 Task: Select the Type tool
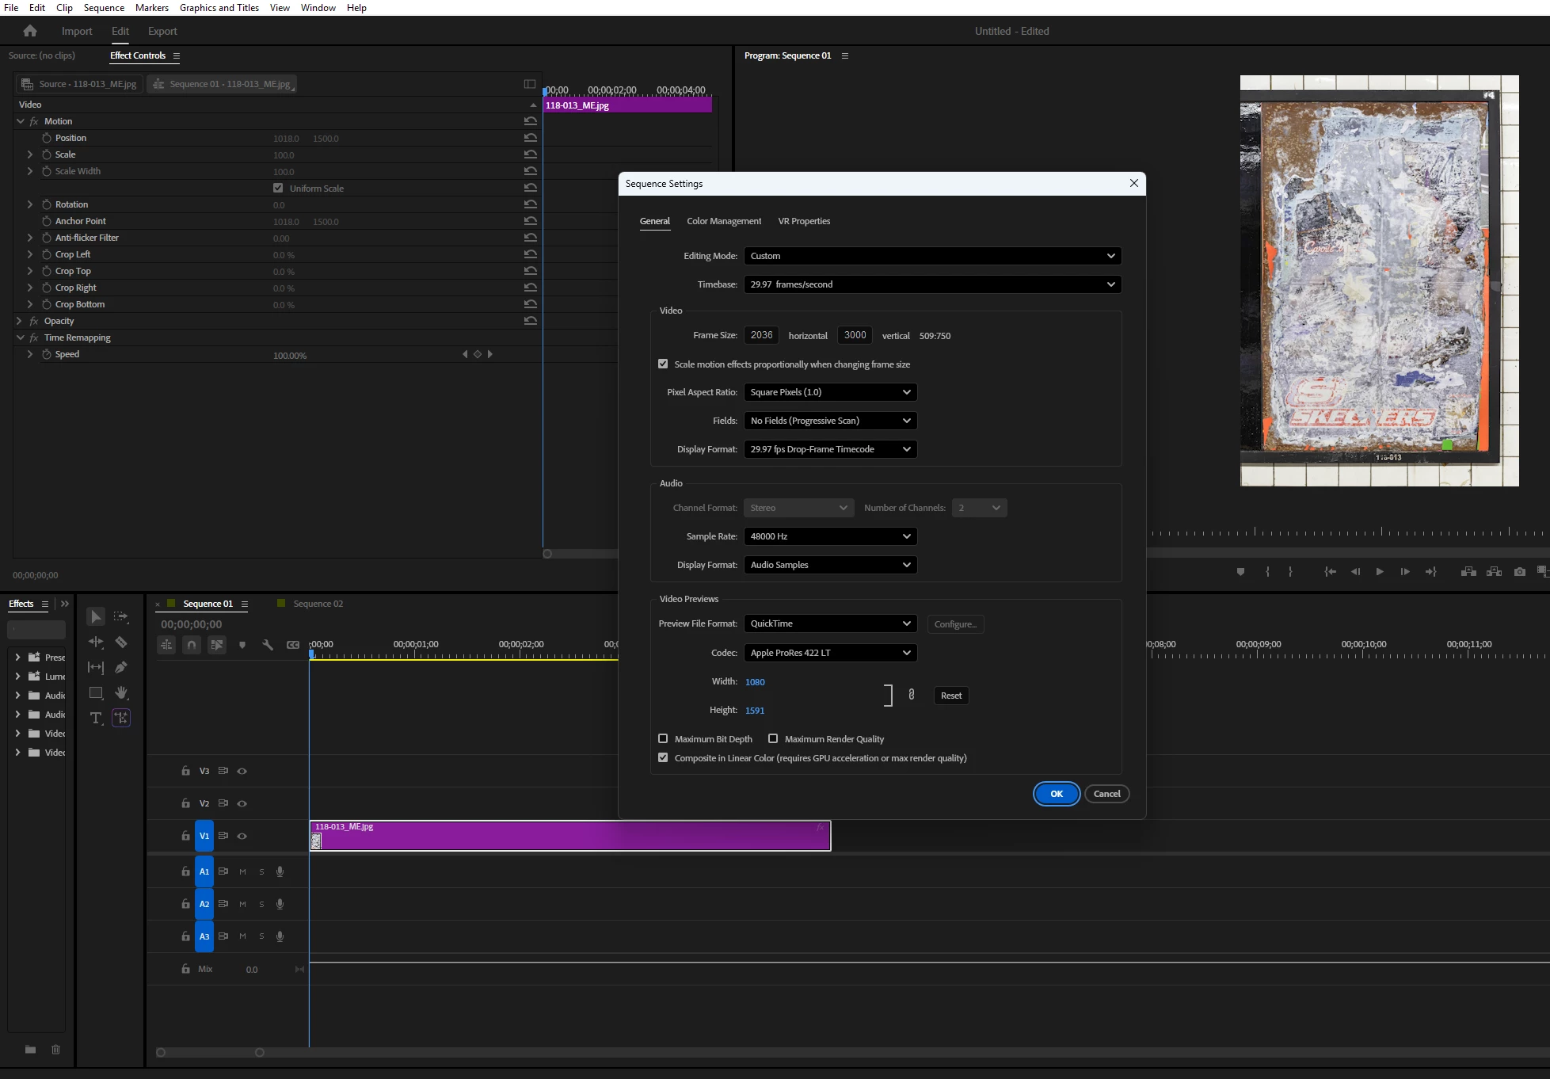pyautogui.click(x=96, y=718)
